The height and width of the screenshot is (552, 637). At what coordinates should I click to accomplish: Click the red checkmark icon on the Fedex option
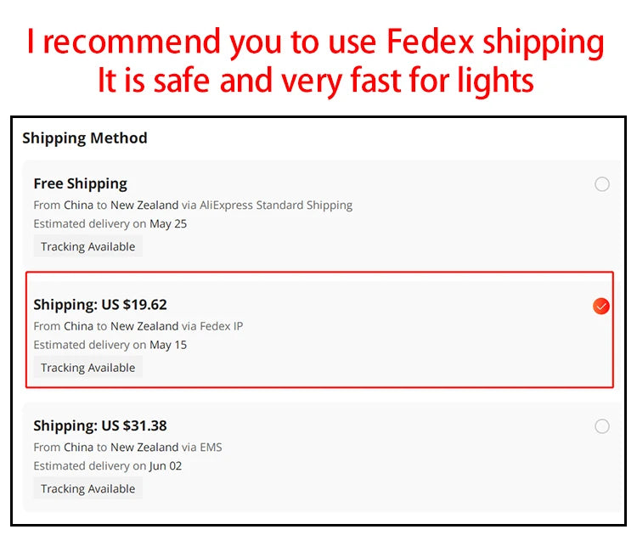(x=601, y=306)
